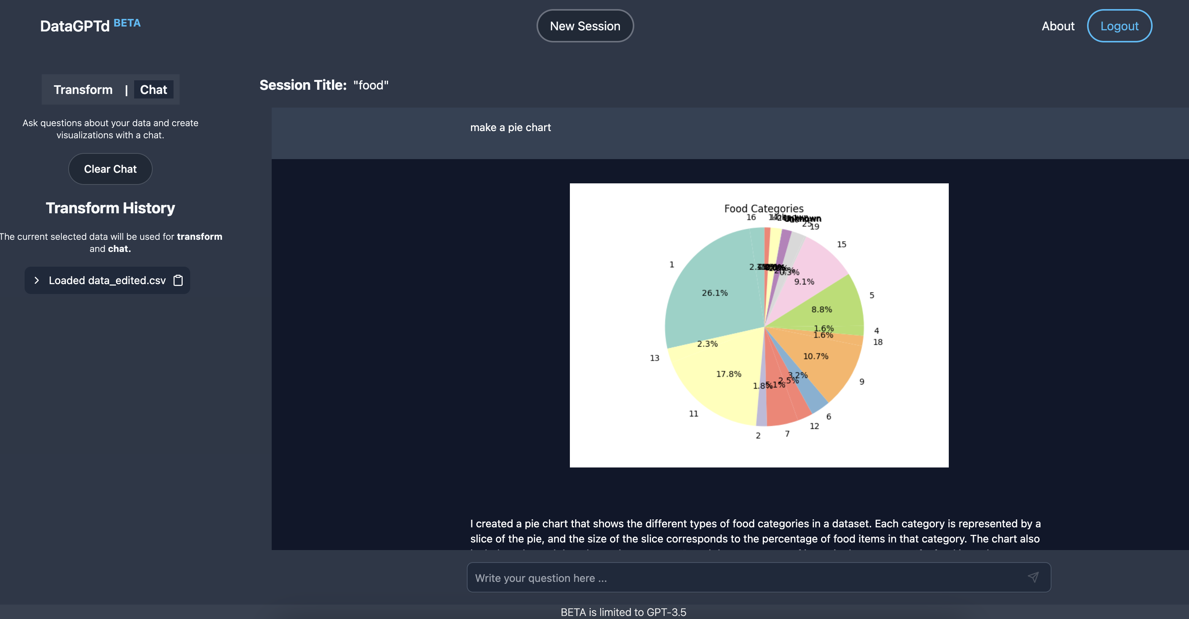Image resolution: width=1189 pixels, height=619 pixels.
Task: Click the clipboard icon beside data_edited.csv
Action: 178,280
